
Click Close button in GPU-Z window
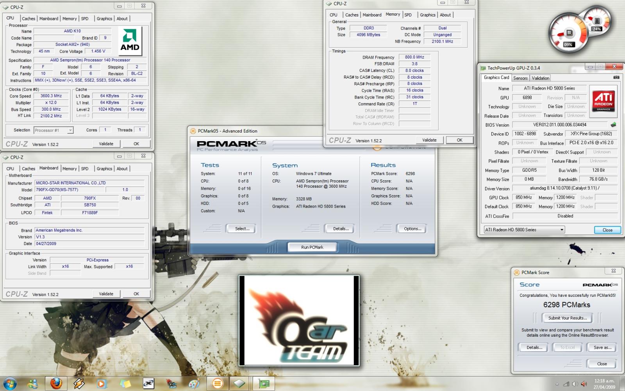(607, 230)
